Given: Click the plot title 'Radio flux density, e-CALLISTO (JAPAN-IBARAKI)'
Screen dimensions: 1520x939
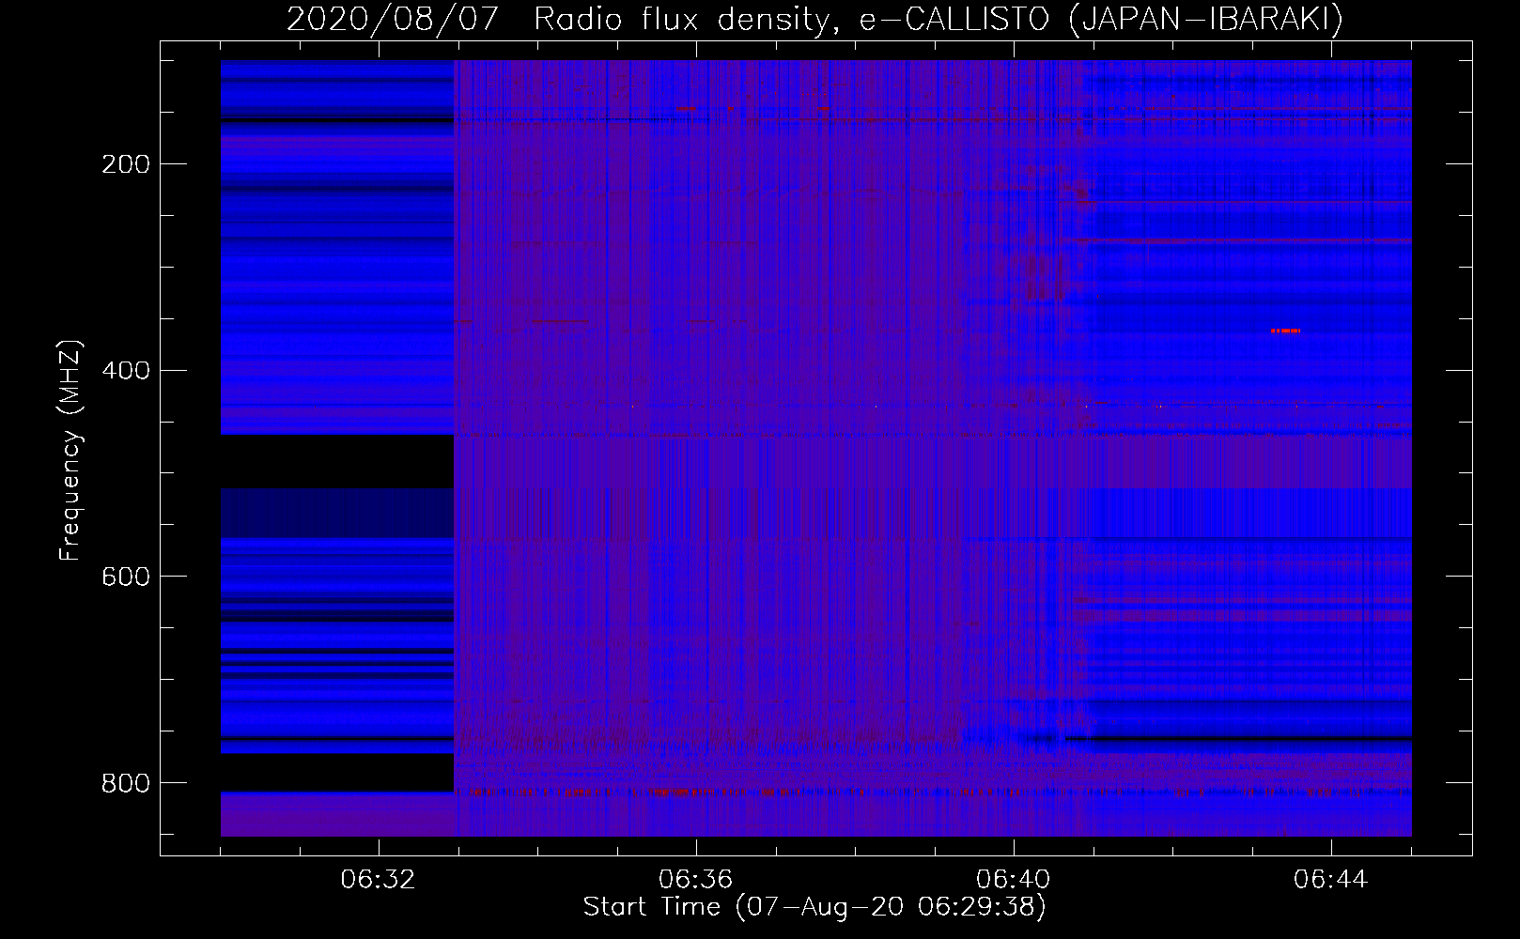Looking at the screenshot, I should 938,20.
